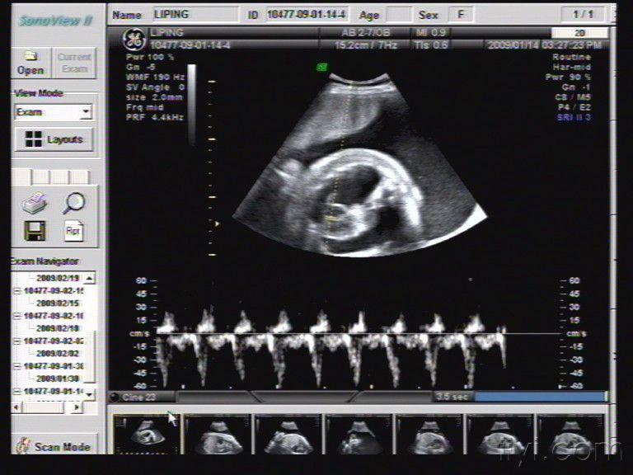
Task: Click the SRI II 3 setting text
Action: [574, 117]
